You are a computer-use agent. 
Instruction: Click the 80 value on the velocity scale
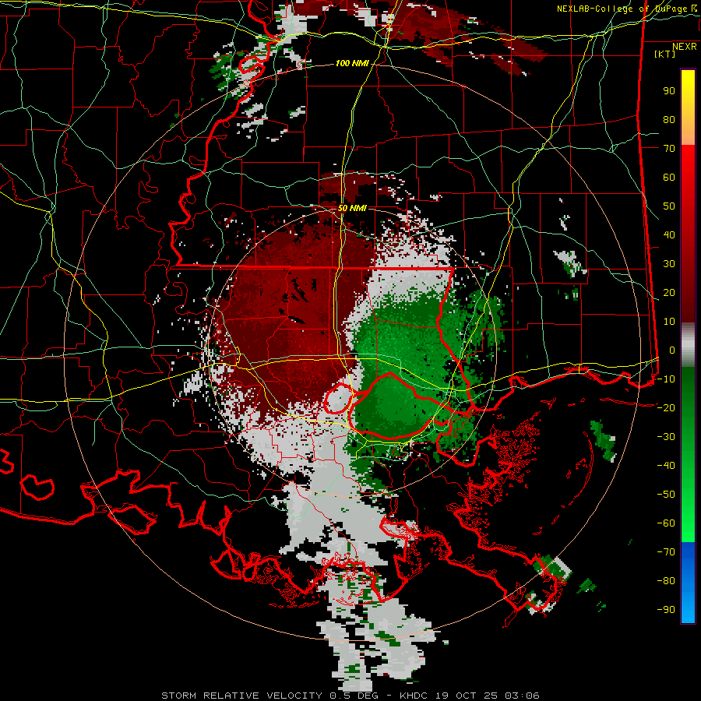669,120
